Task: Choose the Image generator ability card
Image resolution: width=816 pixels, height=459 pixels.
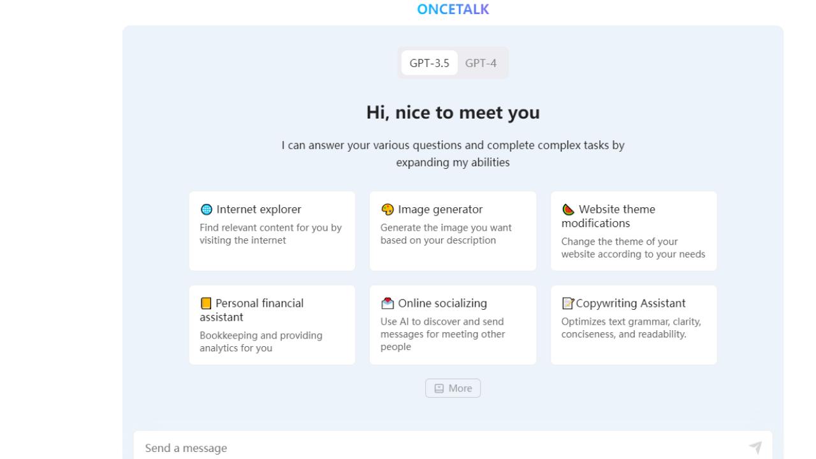Action: point(453,231)
